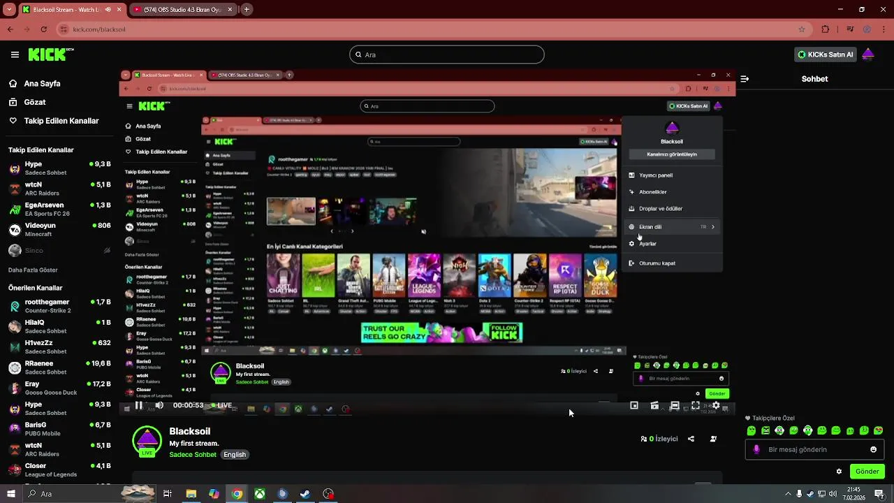Click the KICKs Satın Al button
The image size is (894, 503).
[826, 54]
